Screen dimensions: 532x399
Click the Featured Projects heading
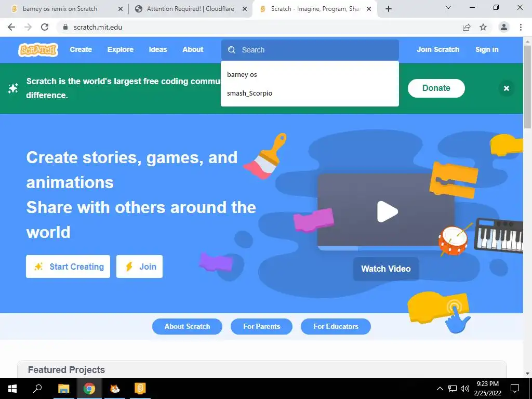(x=66, y=370)
